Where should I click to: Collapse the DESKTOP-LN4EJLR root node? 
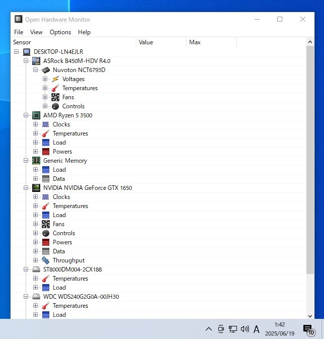[x=16, y=52]
